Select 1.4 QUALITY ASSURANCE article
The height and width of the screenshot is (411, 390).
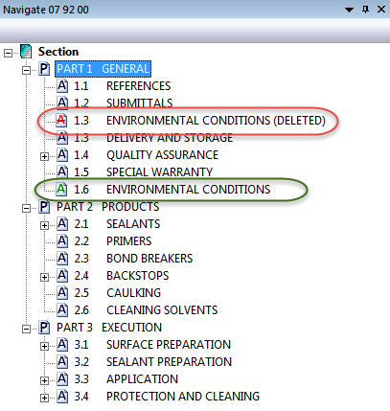point(147,155)
